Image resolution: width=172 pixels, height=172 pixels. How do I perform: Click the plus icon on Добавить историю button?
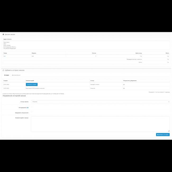point(158,135)
